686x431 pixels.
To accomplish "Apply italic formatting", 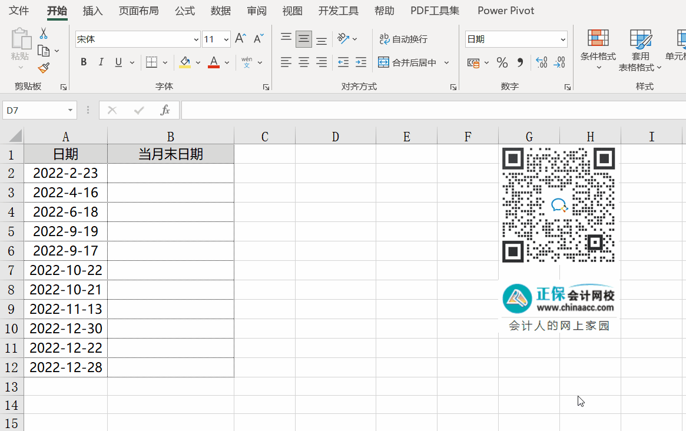I will pos(101,61).
